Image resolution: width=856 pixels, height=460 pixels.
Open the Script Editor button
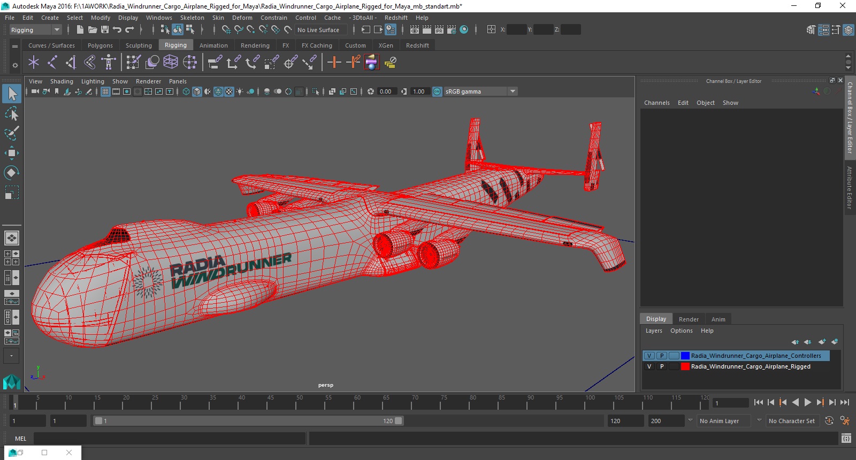pos(846,439)
